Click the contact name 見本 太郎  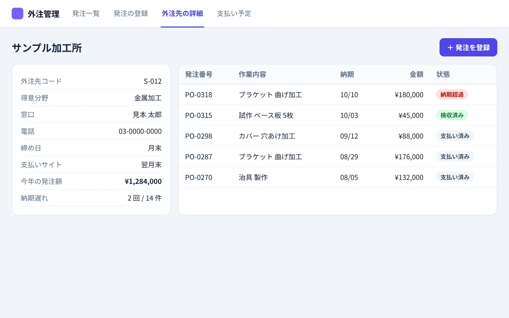[147, 115]
